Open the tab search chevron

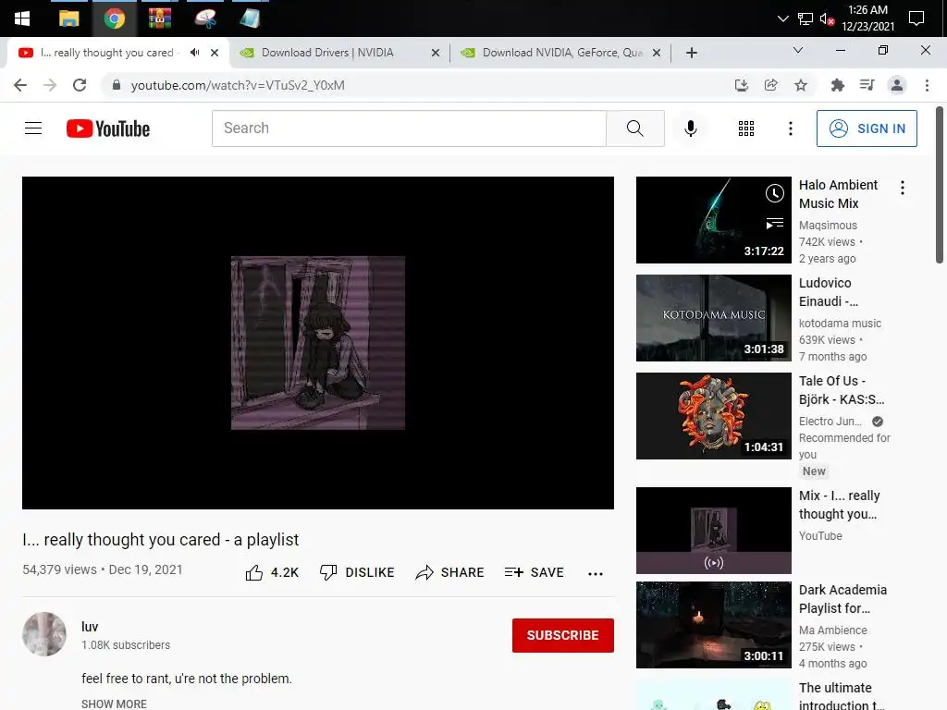pos(798,50)
